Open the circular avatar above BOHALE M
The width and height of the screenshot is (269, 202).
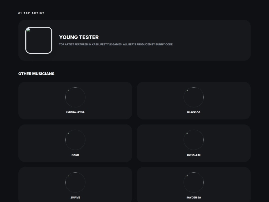(x=194, y=140)
